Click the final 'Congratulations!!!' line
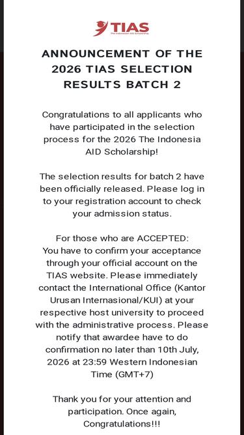This screenshot has width=244, height=435. point(122,424)
